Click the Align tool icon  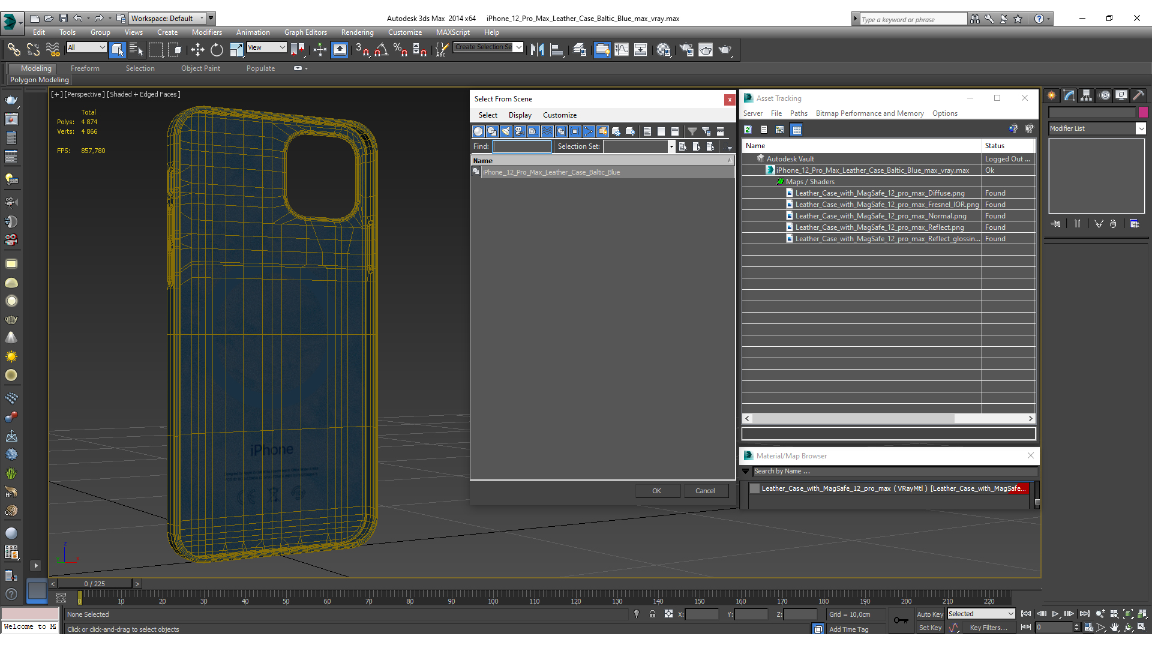tap(557, 50)
